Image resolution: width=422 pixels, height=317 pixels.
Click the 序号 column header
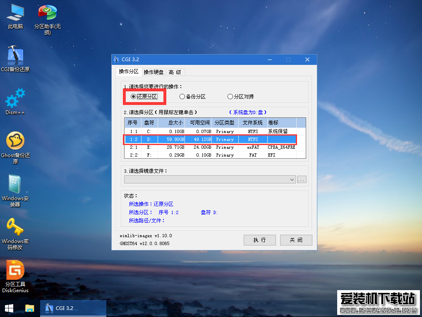click(x=133, y=123)
